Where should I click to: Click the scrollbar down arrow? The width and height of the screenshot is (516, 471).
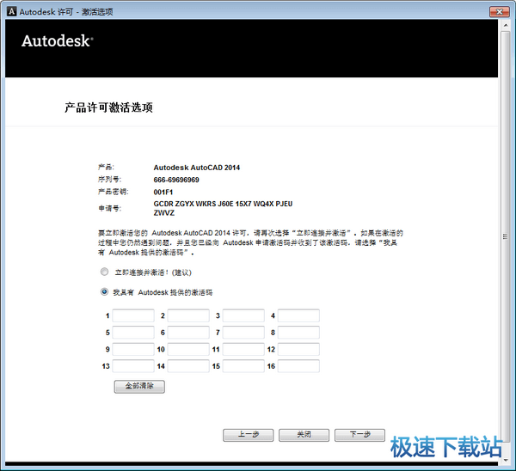coord(506,461)
